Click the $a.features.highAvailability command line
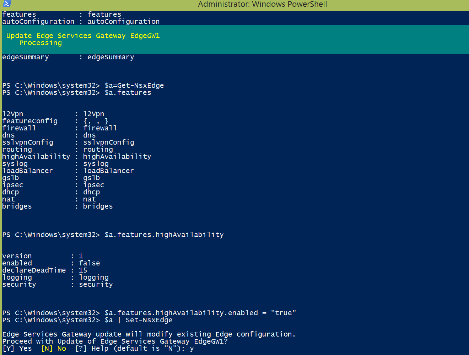469x355 pixels. click(164, 235)
